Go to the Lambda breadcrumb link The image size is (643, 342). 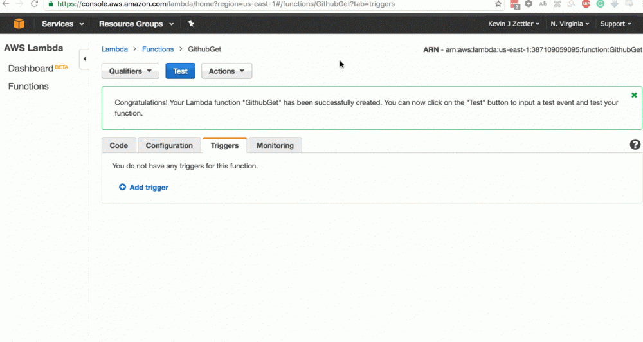coord(114,50)
